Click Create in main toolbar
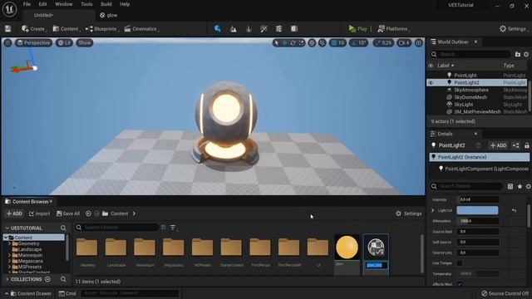This screenshot has width=532, height=299. [x=33, y=29]
